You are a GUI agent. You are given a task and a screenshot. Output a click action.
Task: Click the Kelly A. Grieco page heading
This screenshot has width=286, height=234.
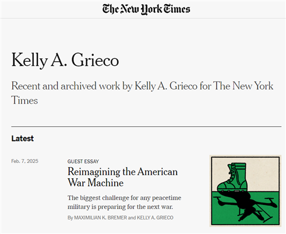65,61
